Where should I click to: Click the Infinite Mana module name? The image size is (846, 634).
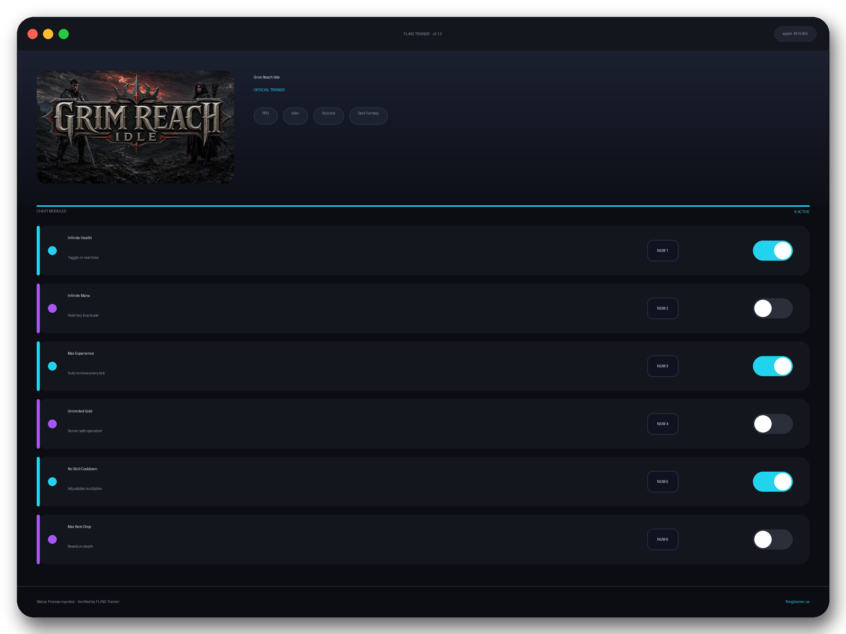point(79,296)
